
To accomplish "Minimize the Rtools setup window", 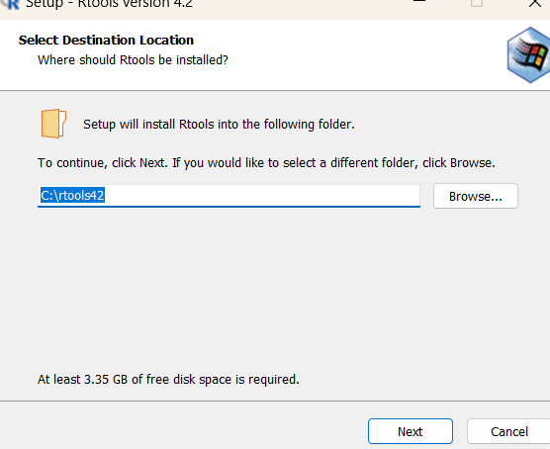I will pyautogui.click(x=418, y=2).
